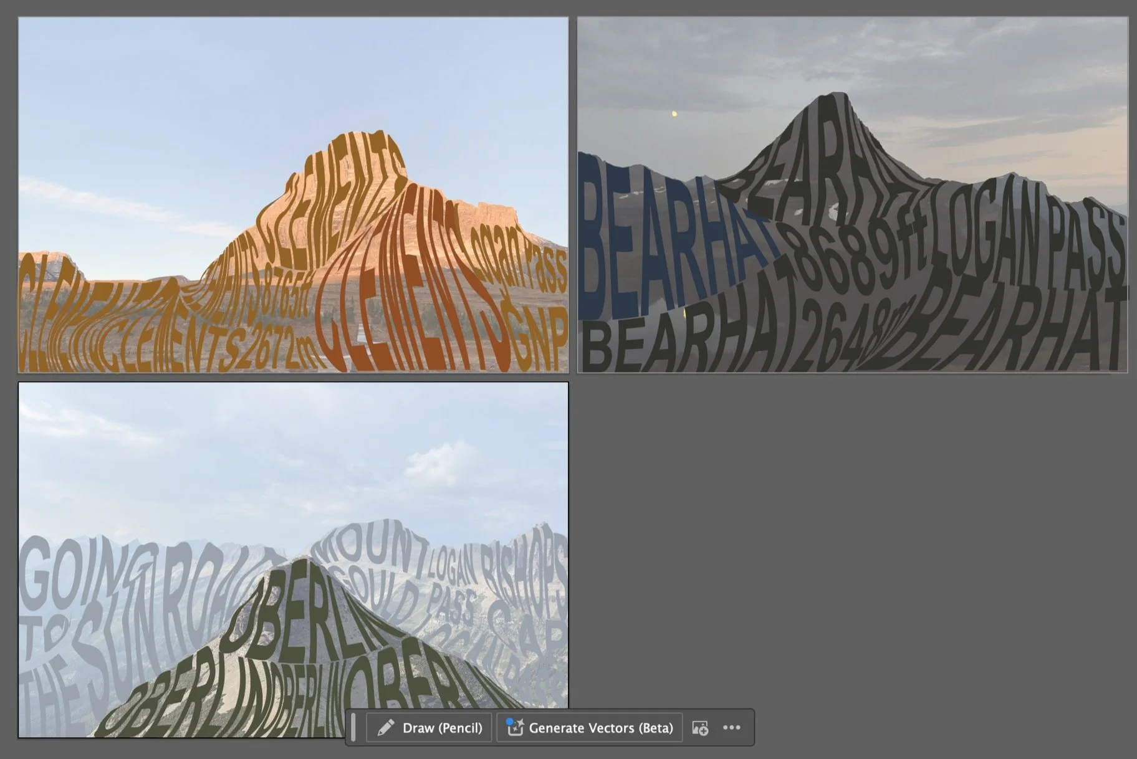
Task: Click the place image icon in task bar
Action: (x=700, y=728)
